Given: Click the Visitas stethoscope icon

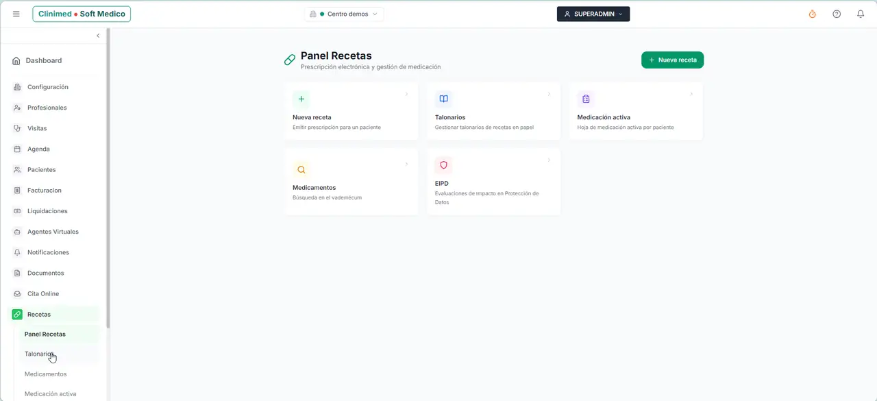Looking at the screenshot, I should point(17,128).
